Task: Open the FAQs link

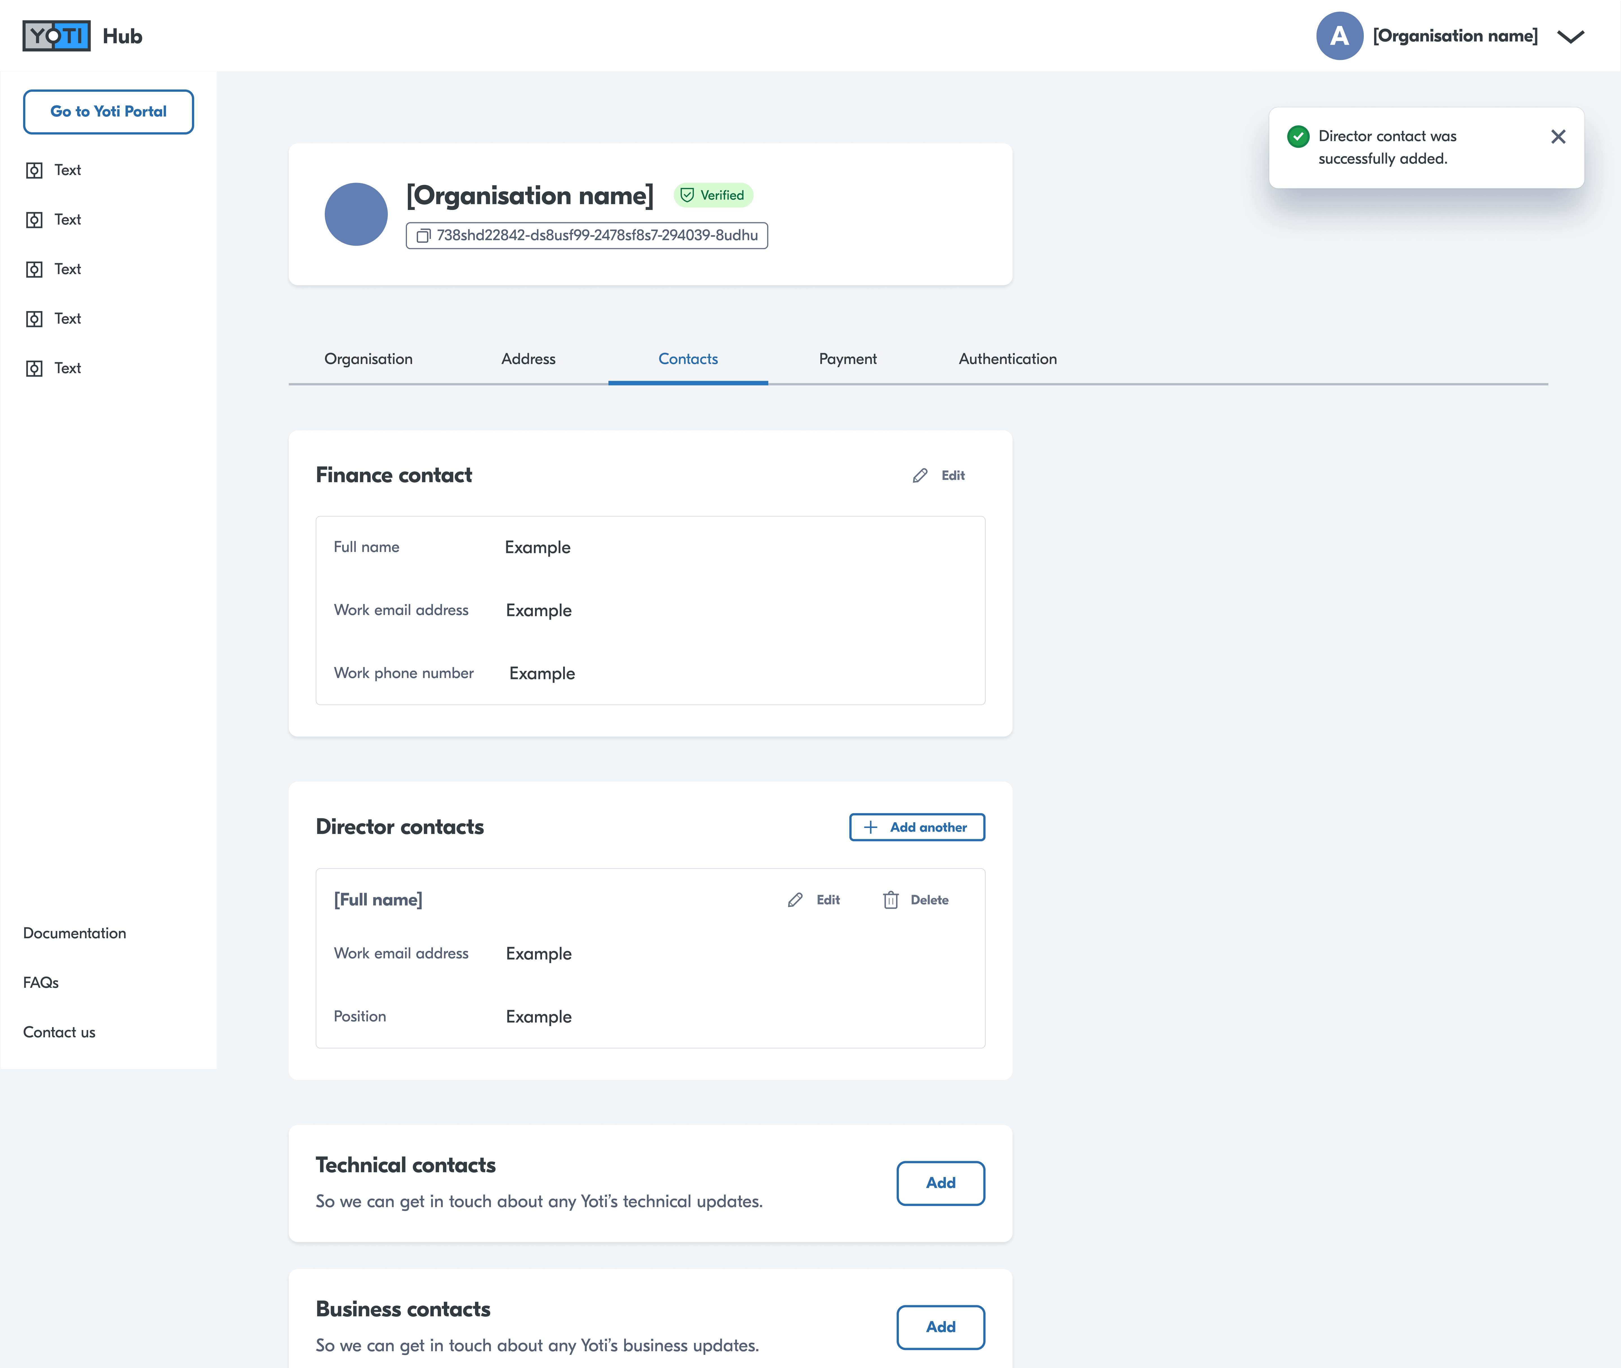Action: point(41,982)
